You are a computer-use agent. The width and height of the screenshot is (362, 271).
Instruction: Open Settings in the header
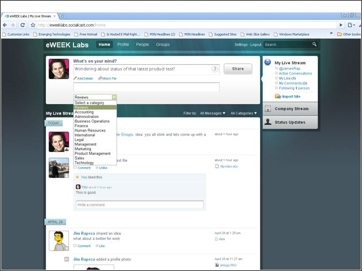(241, 45)
